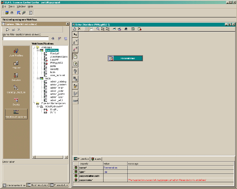Select the wildcard presentation node tool
This screenshot has height=189, width=237.
75,64
